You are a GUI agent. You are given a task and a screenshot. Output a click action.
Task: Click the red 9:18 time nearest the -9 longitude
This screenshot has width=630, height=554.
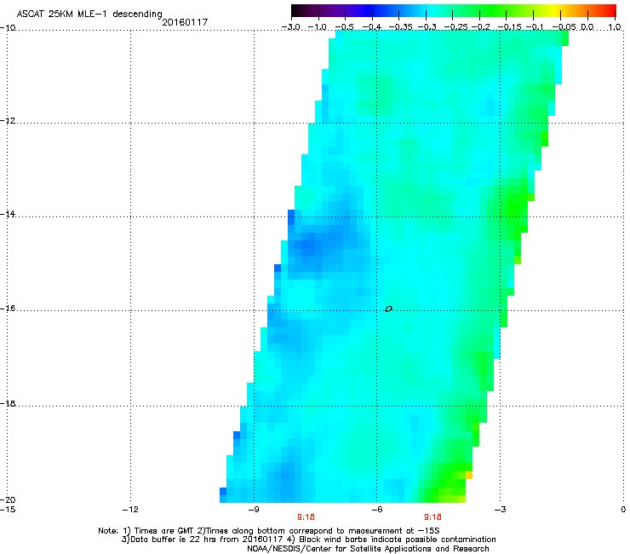[306, 517]
